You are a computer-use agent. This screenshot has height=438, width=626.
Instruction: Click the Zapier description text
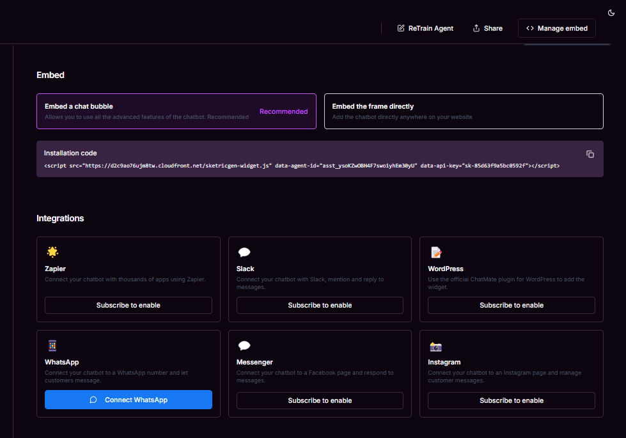125,279
